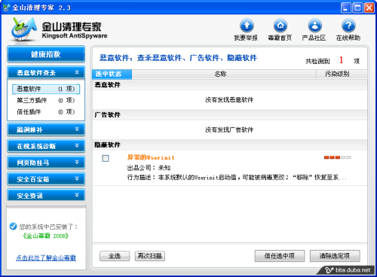Close the 金山清理专家 window
This screenshot has width=377, height=277.
point(369,8)
